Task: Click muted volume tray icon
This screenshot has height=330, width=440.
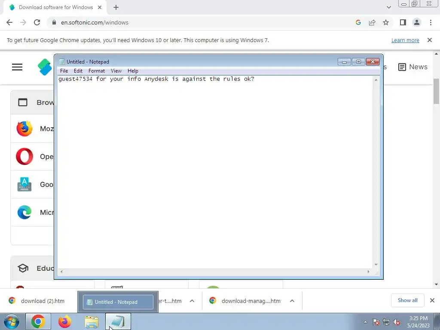Action: tap(397, 322)
